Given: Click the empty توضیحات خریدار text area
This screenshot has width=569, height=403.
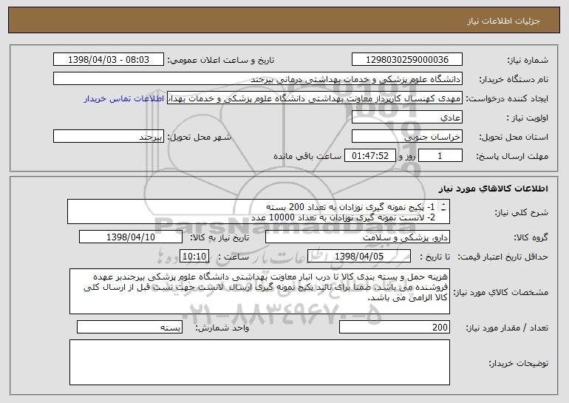Looking at the screenshot, I should [x=259, y=362].
